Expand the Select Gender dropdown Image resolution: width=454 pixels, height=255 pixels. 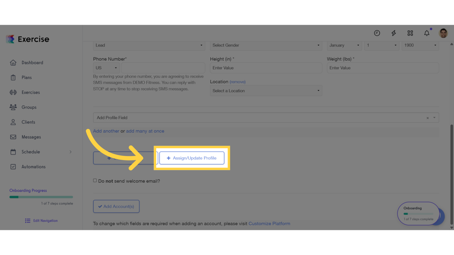[266, 45]
